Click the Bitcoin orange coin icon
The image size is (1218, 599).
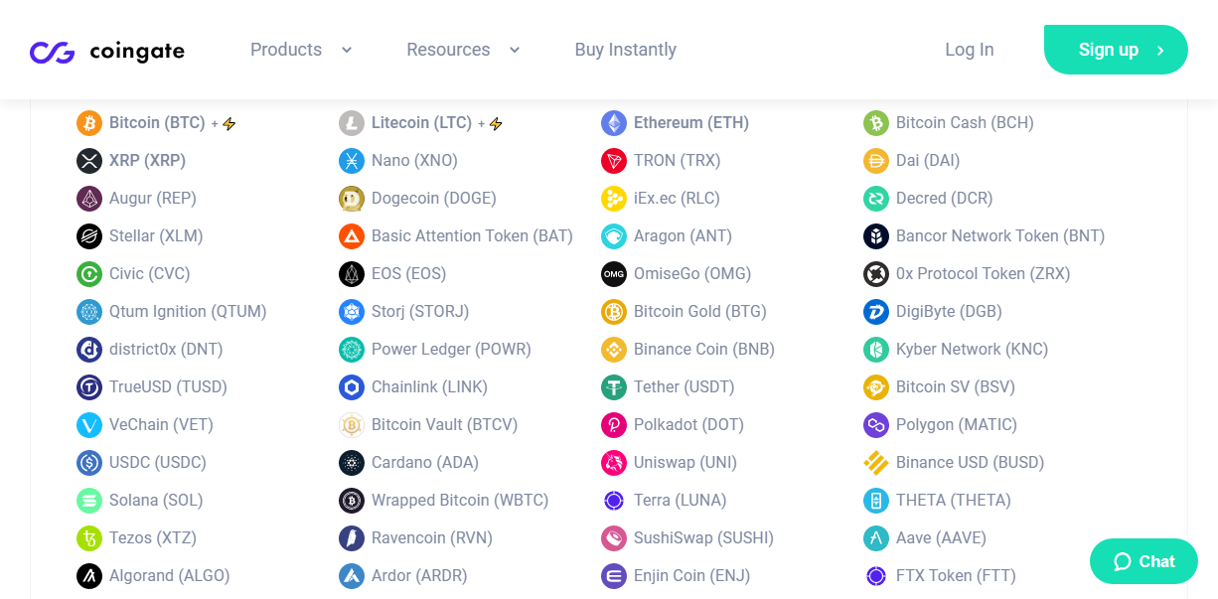pos(89,123)
